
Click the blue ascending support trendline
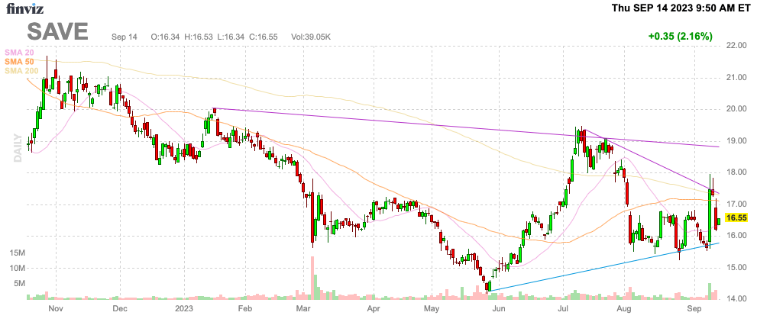(603, 267)
